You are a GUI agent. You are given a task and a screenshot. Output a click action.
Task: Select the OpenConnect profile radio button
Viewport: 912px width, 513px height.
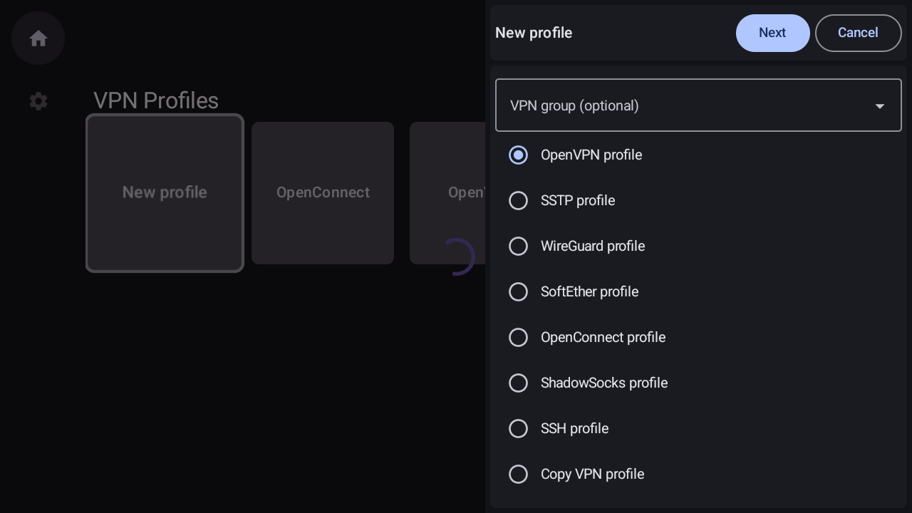coord(518,337)
